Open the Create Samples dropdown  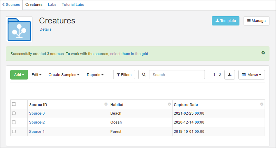(64, 75)
